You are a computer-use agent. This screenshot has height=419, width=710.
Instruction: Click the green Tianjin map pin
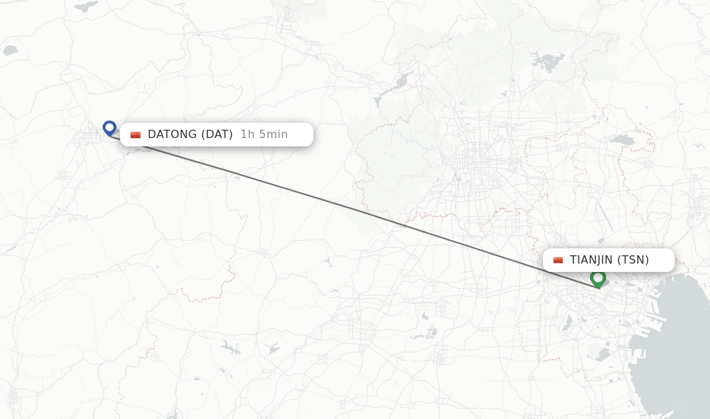click(598, 279)
